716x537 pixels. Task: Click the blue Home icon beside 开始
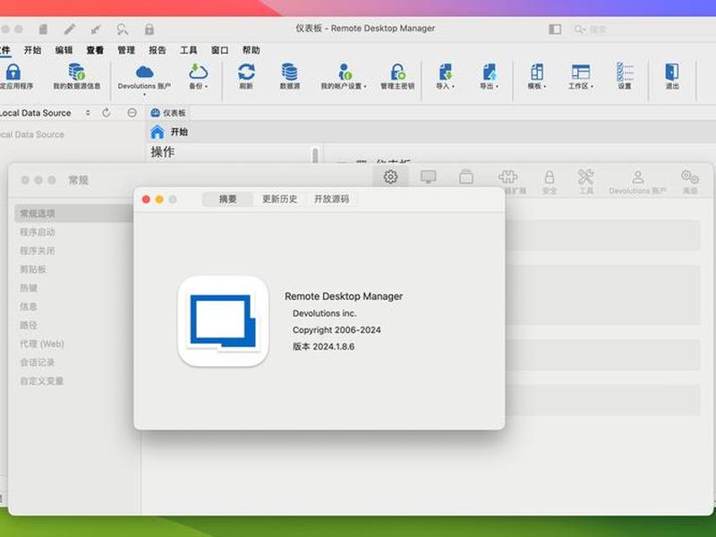tap(158, 132)
